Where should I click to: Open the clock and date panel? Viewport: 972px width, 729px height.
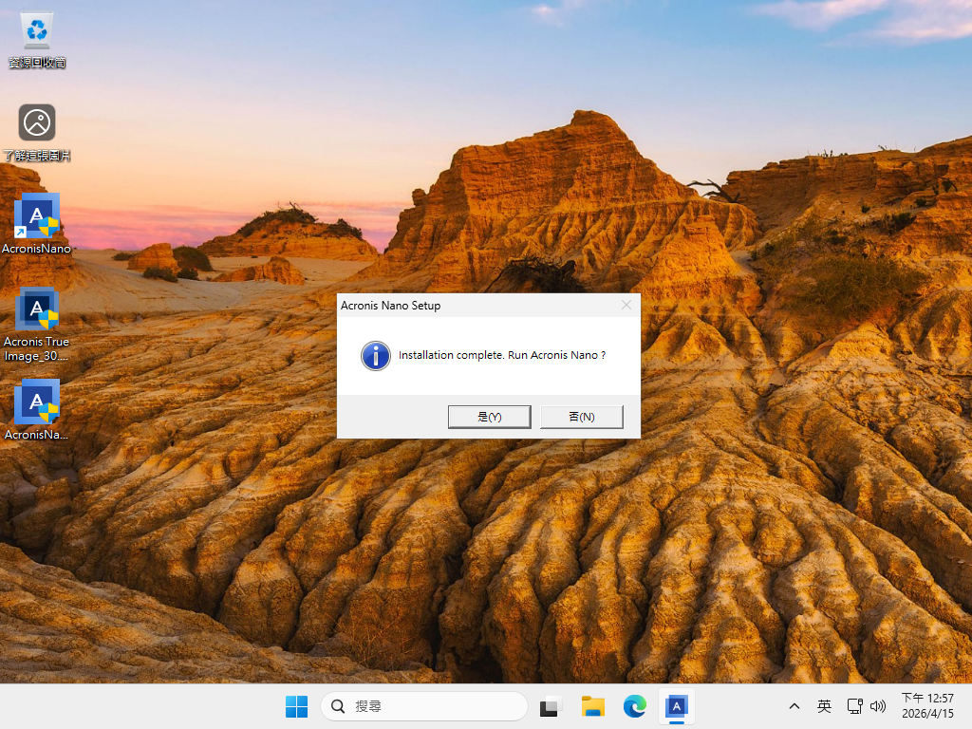(927, 706)
